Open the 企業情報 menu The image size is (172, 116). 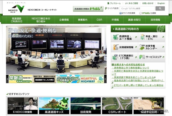tap(64, 20)
